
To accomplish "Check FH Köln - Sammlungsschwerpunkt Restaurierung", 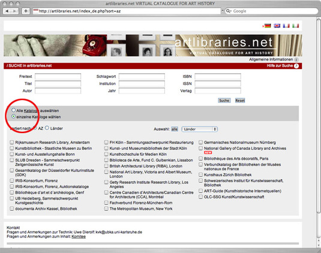I will coord(106,142).
